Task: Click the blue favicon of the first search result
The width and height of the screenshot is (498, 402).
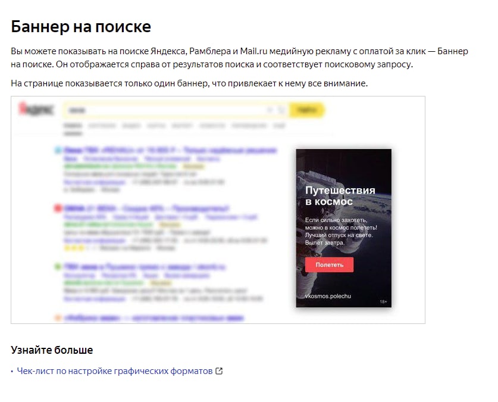Action: tap(58, 150)
